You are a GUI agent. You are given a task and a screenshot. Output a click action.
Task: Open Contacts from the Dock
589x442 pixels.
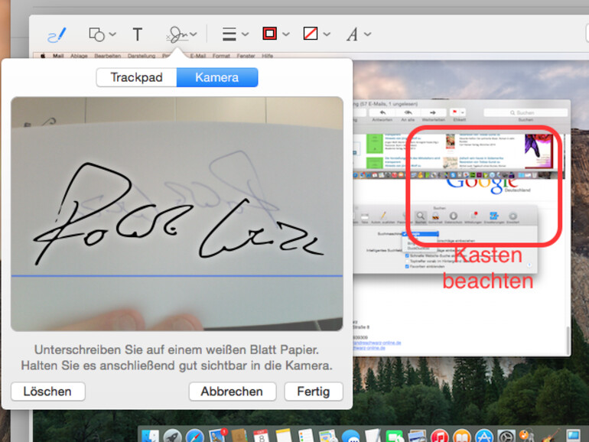[x=239, y=436]
